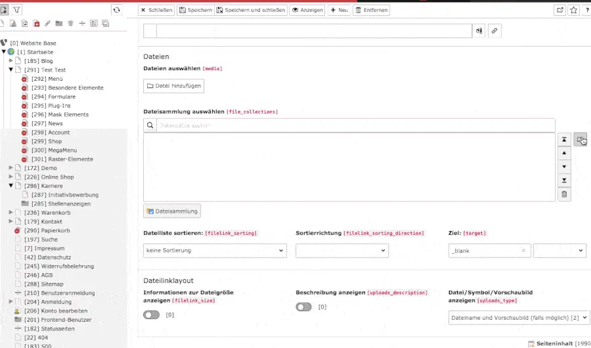Click the Speichern und schließen button

pos(251,10)
